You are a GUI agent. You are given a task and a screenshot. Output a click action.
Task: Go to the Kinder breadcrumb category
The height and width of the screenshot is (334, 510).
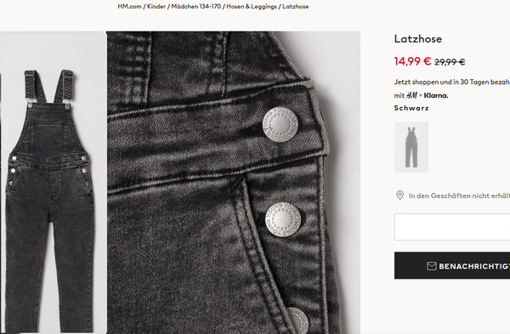pos(156,7)
